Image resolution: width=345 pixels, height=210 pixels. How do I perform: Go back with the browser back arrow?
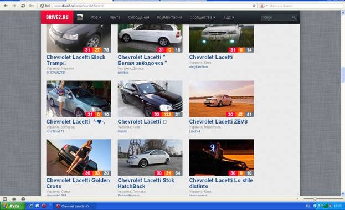coord(6,6)
